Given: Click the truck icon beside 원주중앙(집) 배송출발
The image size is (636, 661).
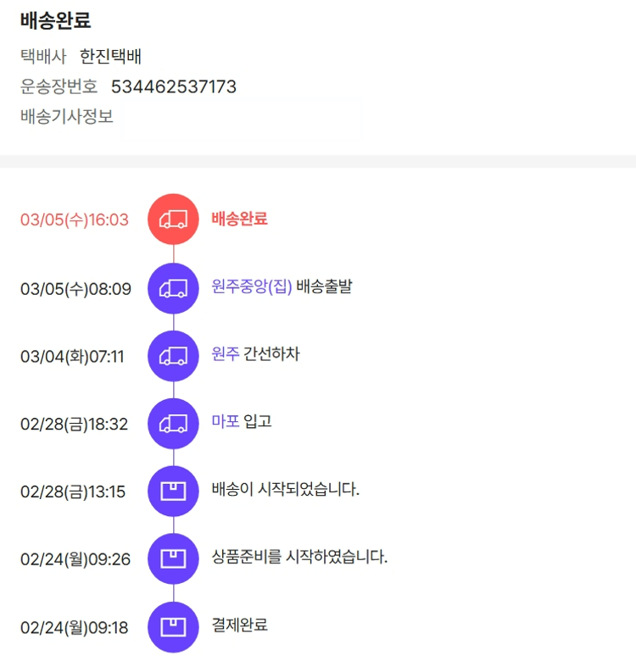Looking at the screenshot, I should 173,288.
